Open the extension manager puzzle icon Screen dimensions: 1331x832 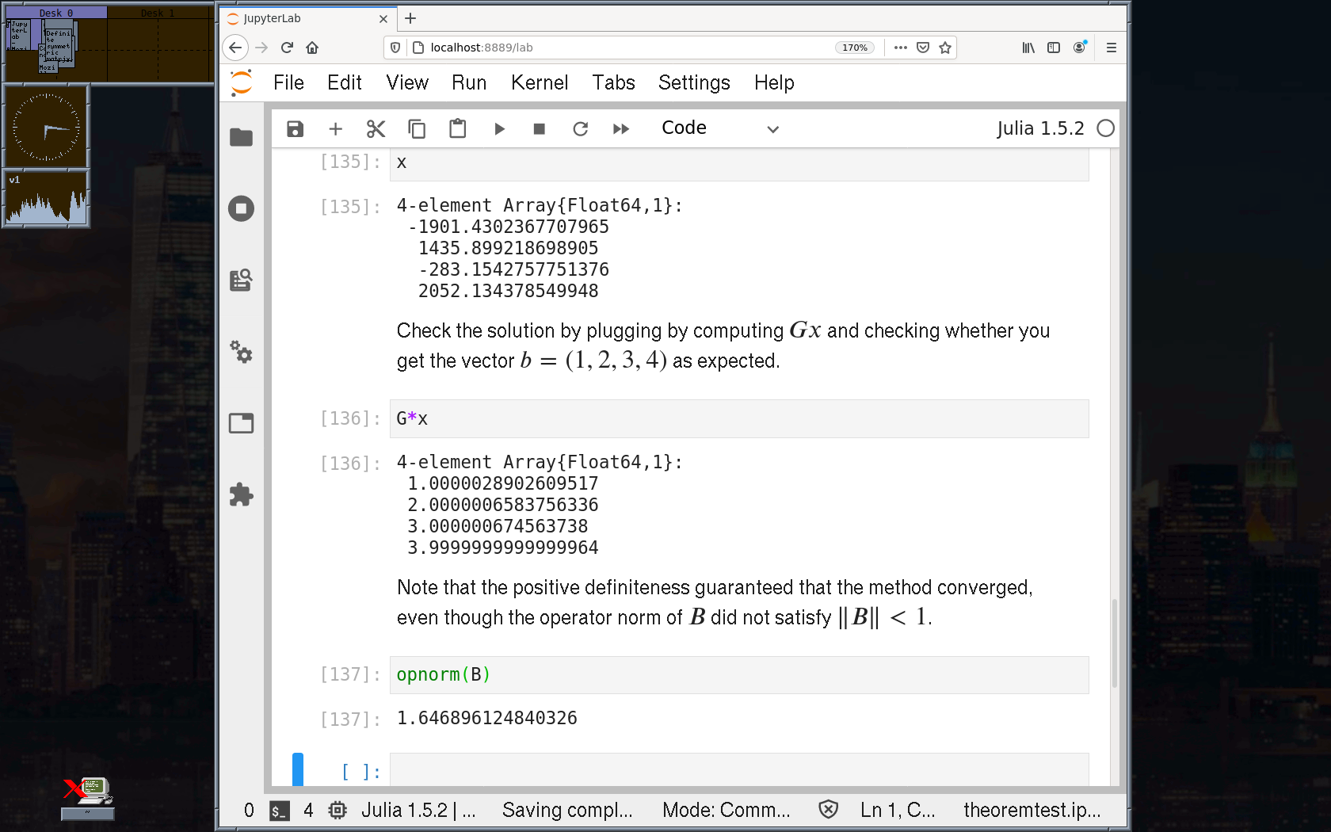tap(241, 495)
